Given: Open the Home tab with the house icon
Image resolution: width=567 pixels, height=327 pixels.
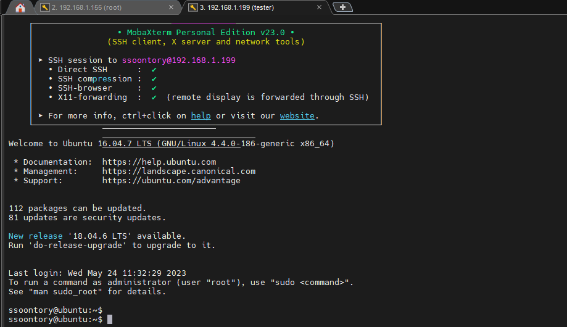Looking at the screenshot, I should pyautogui.click(x=20, y=7).
